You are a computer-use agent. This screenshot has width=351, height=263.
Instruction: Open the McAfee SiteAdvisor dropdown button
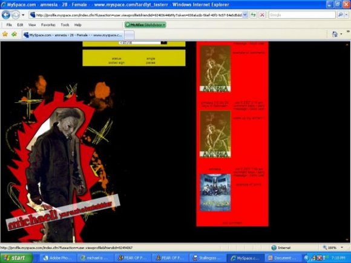point(145,25)
